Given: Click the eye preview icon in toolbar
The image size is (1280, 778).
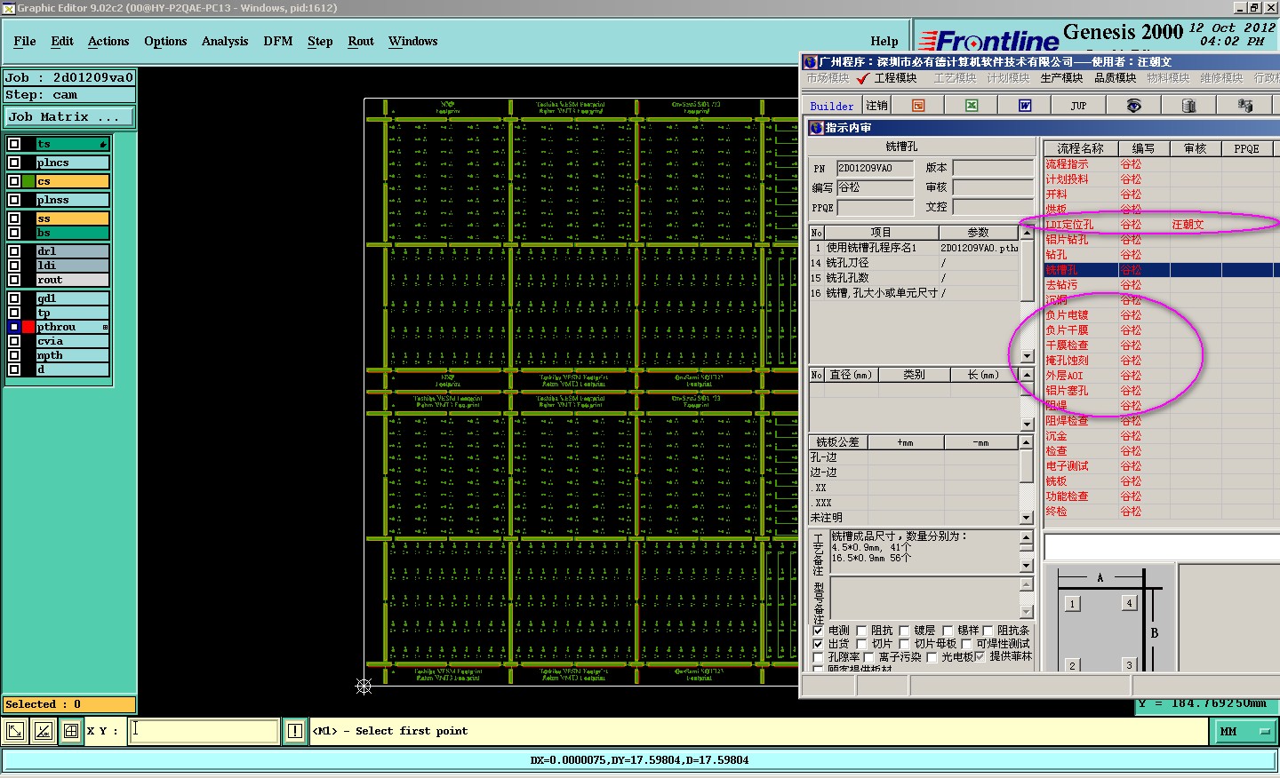Looking at the screenshot, I should click(x=1133, y=106).
